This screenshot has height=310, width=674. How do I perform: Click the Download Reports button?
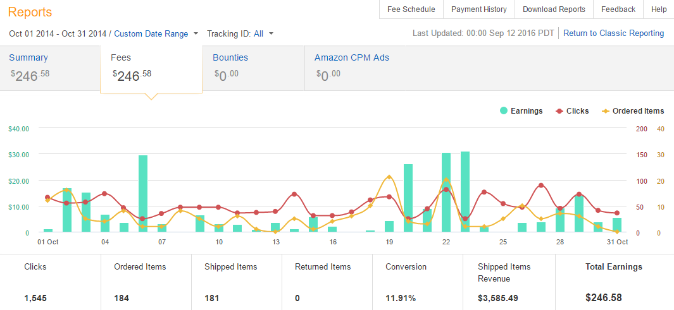(x=554, y=9)
